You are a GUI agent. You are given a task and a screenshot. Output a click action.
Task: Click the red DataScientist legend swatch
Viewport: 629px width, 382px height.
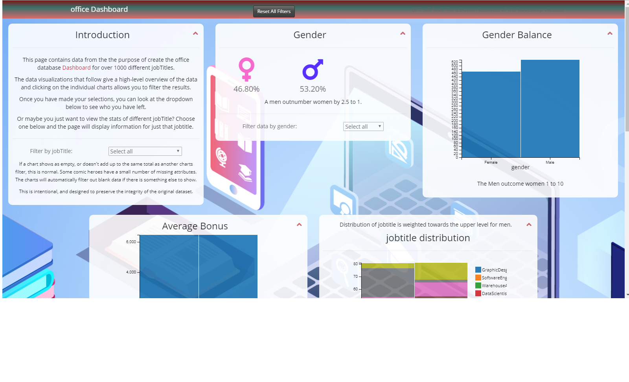478,293
